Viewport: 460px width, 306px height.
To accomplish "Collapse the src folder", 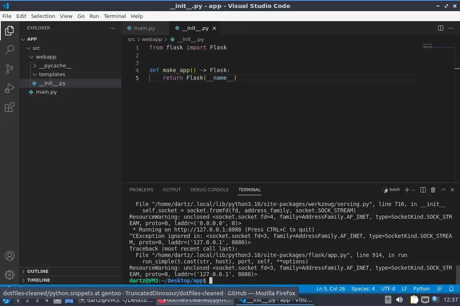I will (70, 48).
